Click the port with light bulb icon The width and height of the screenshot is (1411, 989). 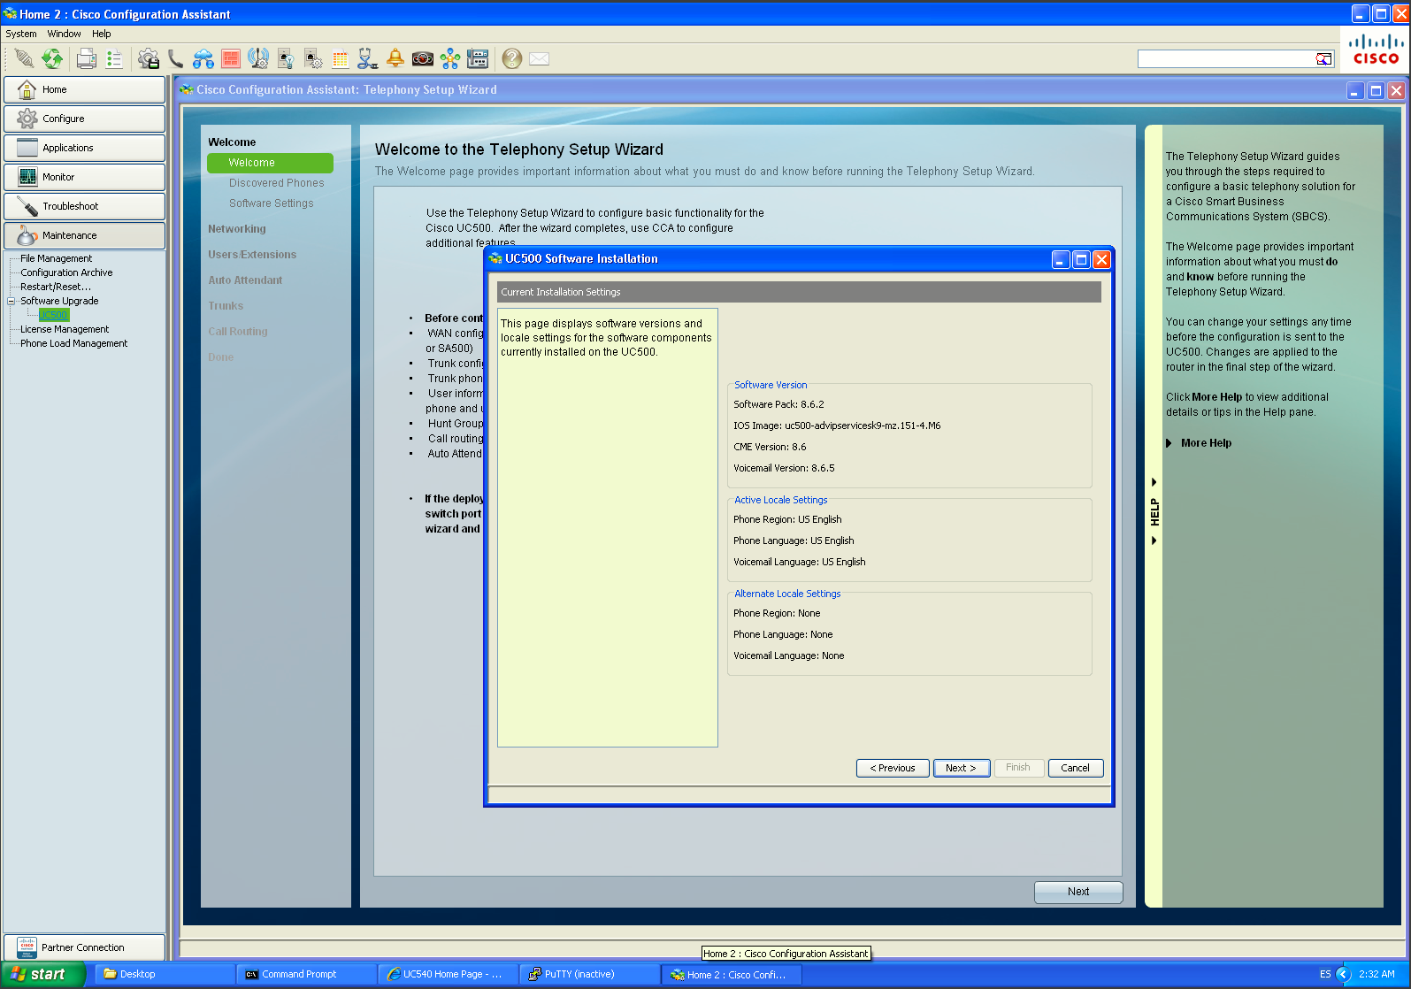click(286, 58)
